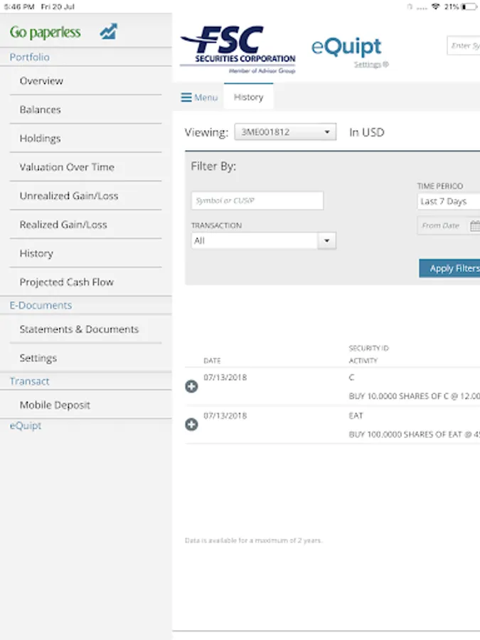Screen dimensions: 480x640
Task: Go to Statements & Documents
Action: pos(79,329)
